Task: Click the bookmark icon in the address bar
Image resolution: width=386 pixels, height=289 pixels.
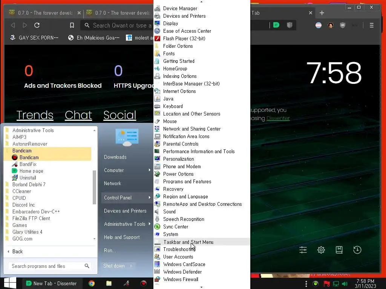Action: tap(72, 25)
